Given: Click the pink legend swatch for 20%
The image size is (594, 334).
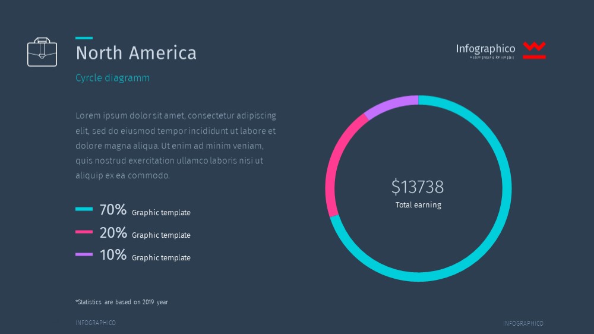Looking at the screenshot, I should click(84, 232).
